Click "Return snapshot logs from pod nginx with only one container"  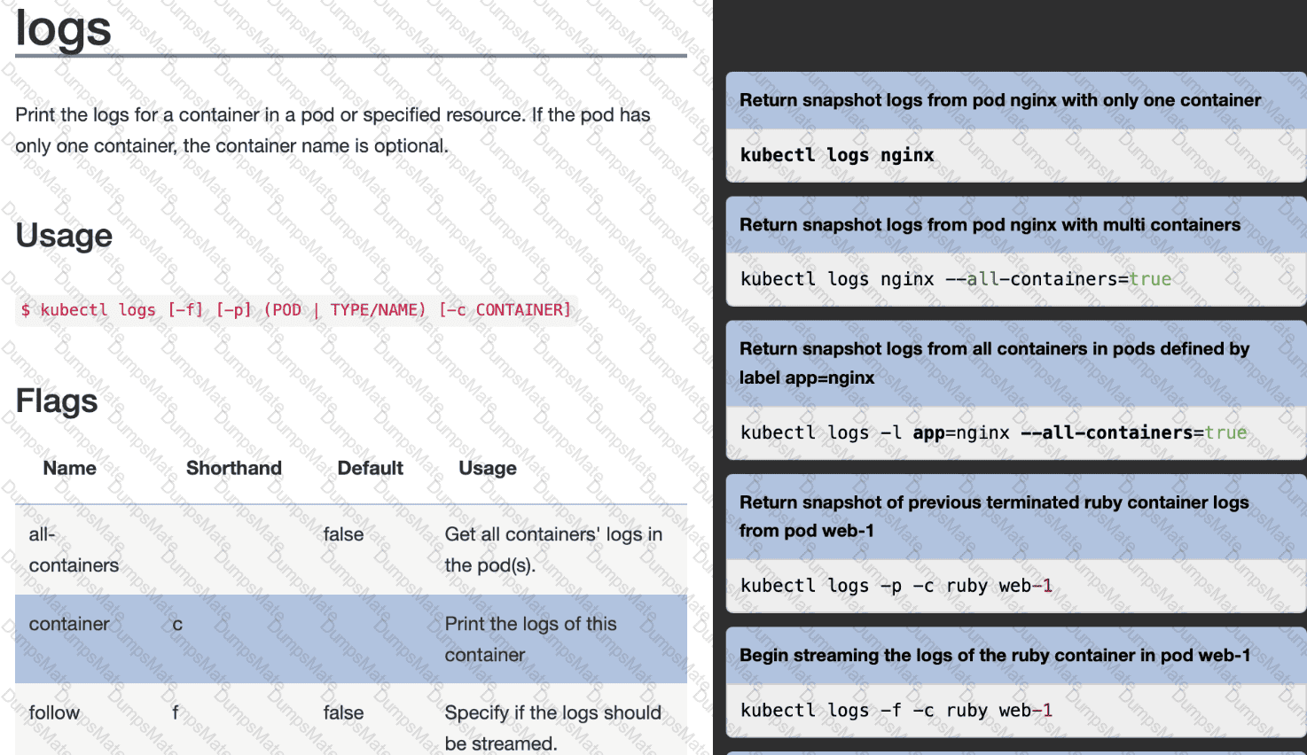(999, 100)
